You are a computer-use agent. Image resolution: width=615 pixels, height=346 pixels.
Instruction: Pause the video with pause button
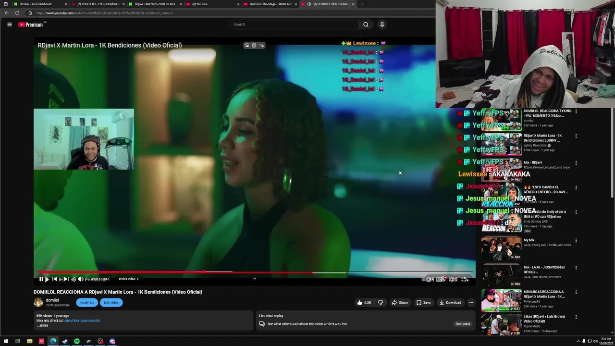pos(41,279)
